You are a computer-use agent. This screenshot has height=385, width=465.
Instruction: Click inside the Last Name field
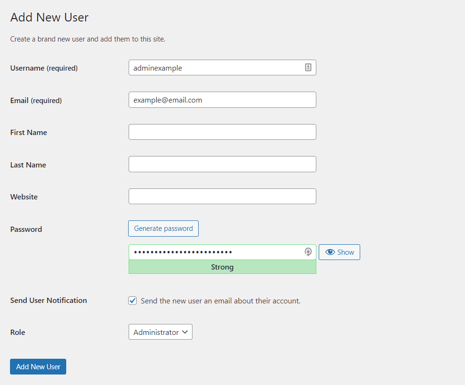pos(222,164)
